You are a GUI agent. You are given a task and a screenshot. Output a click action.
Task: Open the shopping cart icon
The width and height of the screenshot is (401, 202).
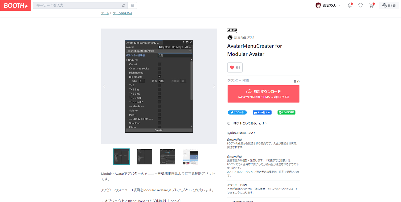click(371, 5)
